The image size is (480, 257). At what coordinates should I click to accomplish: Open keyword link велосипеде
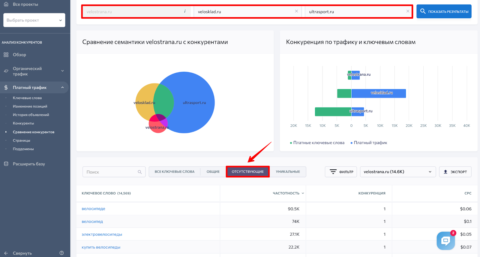(x=94, y=209)
